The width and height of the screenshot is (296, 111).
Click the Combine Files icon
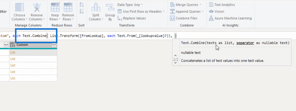[172, 18]
